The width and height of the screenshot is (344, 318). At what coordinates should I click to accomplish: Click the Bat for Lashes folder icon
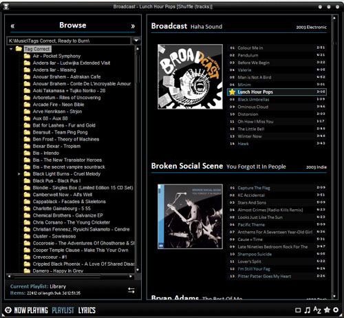(27, 125)
